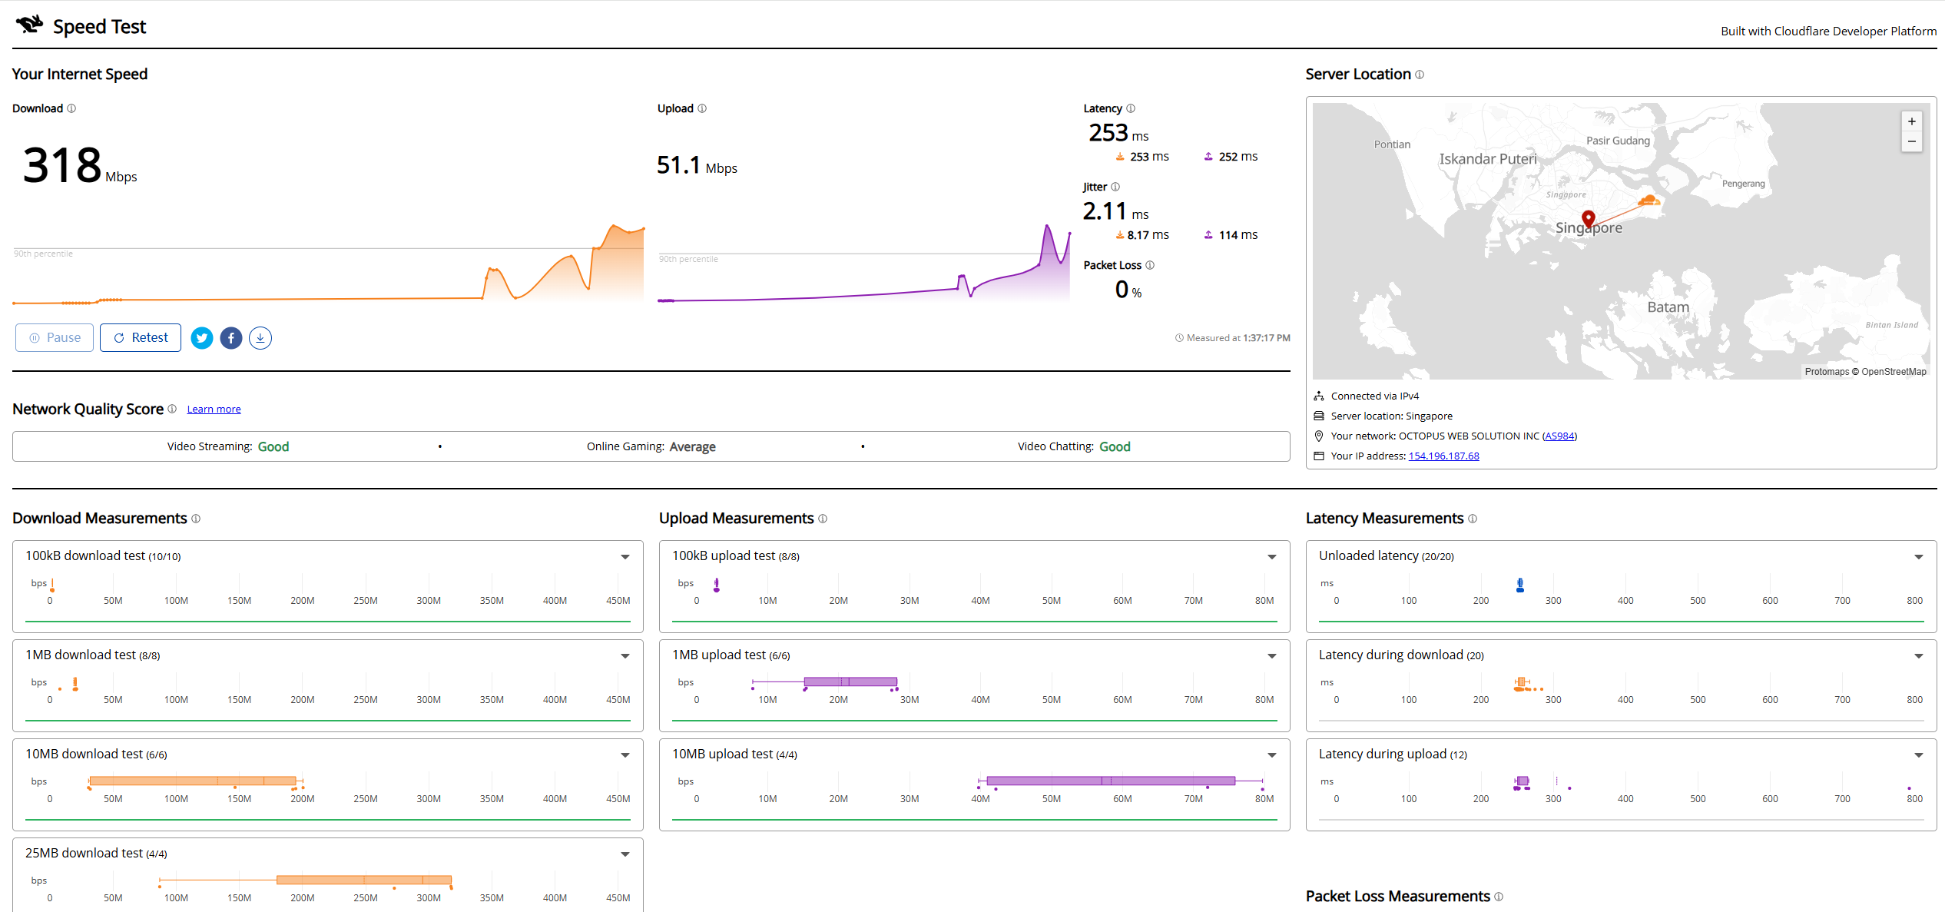Click the Retest button
The height and width of the screenshot is (912, 1945).
click(141, 338)
